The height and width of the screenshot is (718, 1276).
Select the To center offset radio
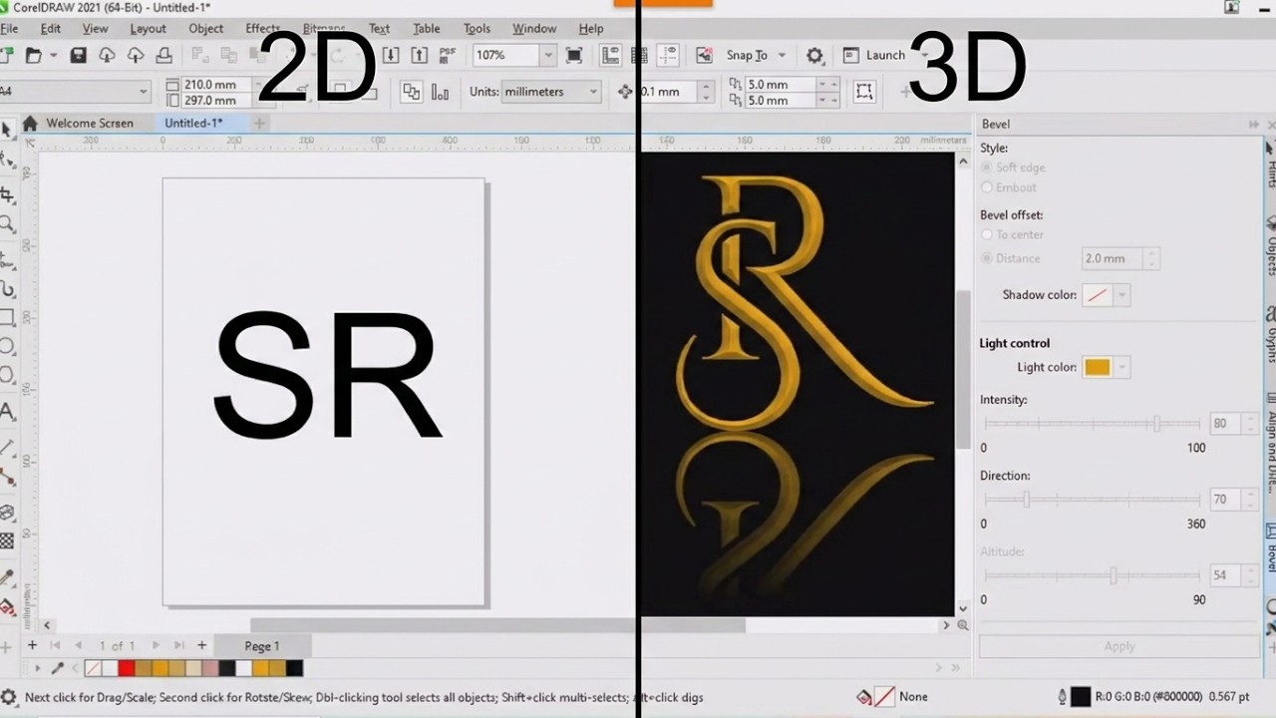[x=987, y=234]
